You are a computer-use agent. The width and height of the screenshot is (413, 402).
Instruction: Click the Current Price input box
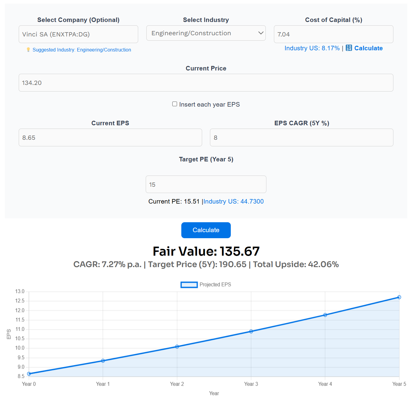206,83
